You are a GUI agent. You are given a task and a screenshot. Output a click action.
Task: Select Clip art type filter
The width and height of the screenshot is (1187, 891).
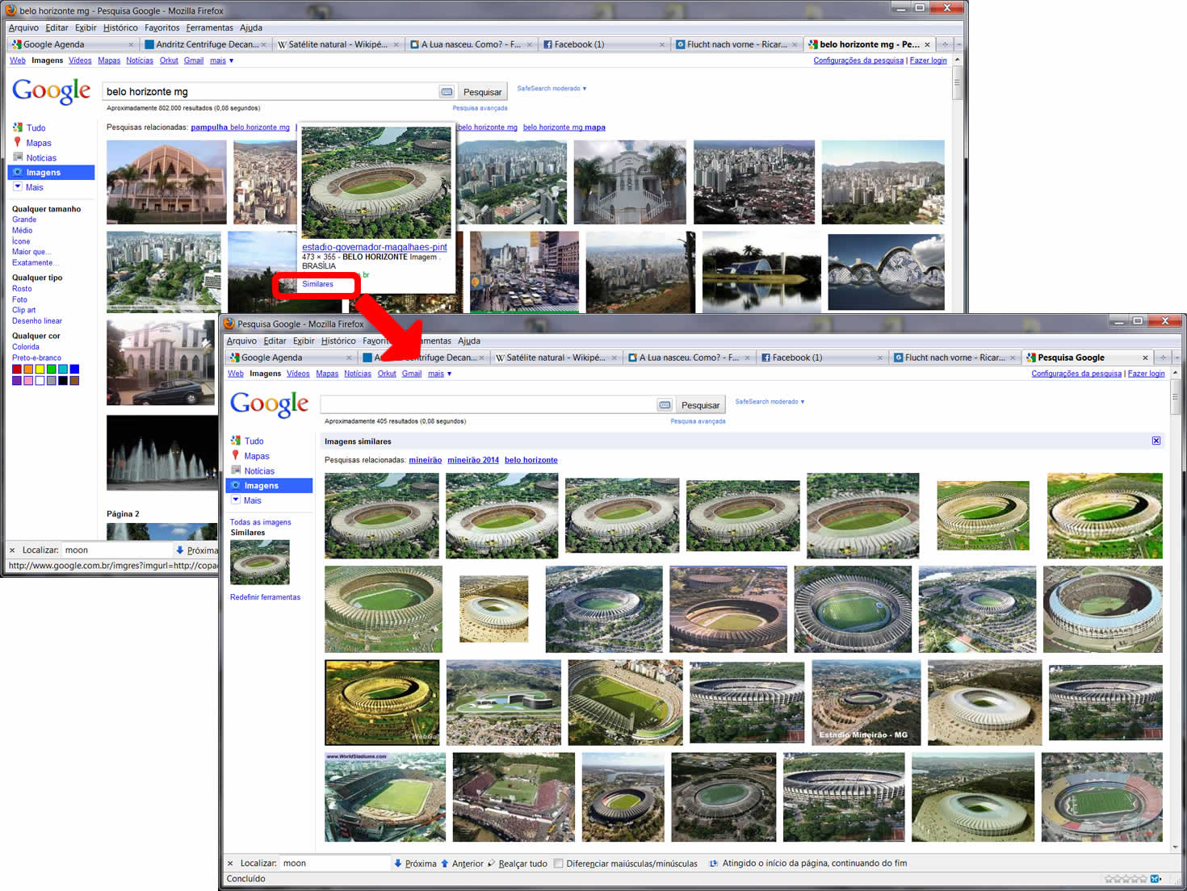tap(23, 310)
